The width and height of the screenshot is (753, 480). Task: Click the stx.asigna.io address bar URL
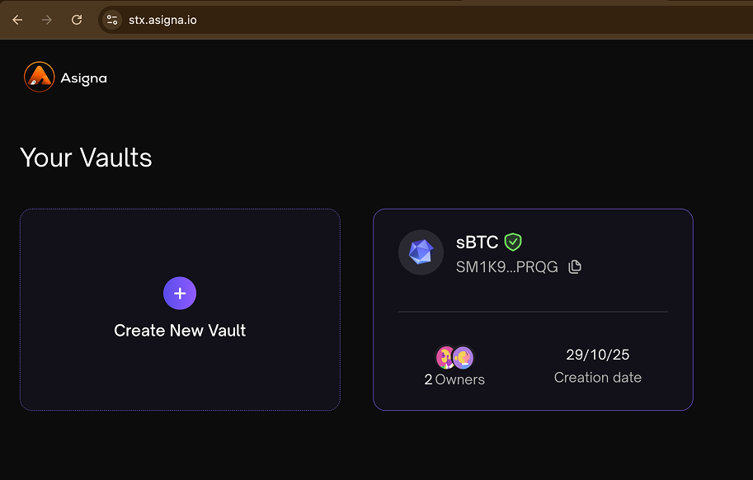162,20
